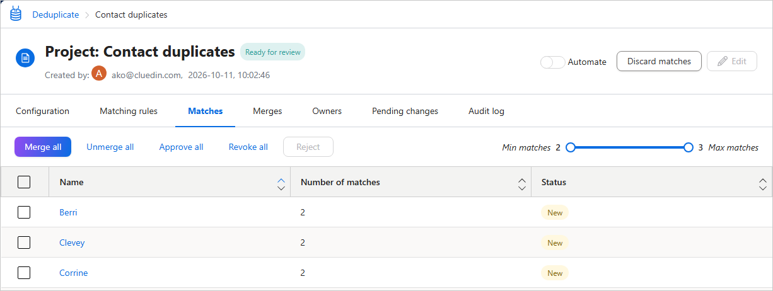Click the Edit button with pencil

click(x=732, y=61)
